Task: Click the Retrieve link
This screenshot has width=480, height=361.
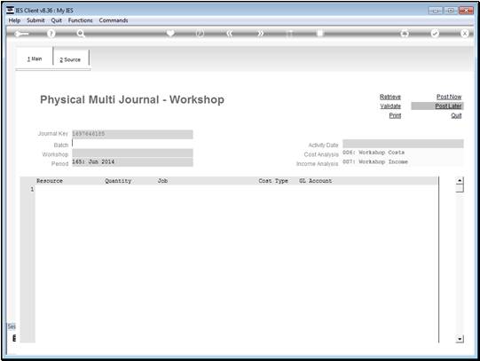Action: 390,97
